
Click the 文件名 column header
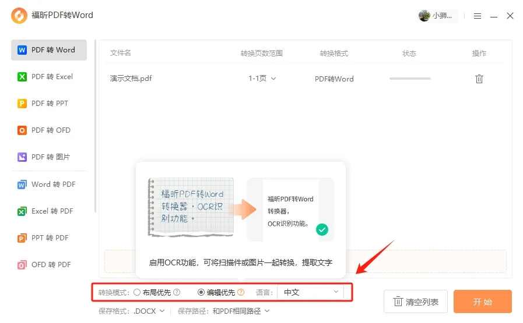[x=121, y=53]
